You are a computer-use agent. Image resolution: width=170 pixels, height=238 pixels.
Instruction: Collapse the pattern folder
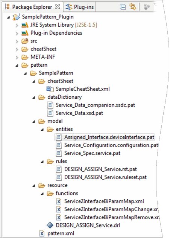click(x=17, y=66)
